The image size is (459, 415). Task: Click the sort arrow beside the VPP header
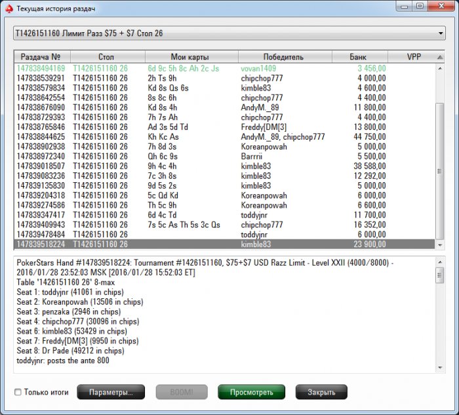pyautogui.click(x=440, y=57)
